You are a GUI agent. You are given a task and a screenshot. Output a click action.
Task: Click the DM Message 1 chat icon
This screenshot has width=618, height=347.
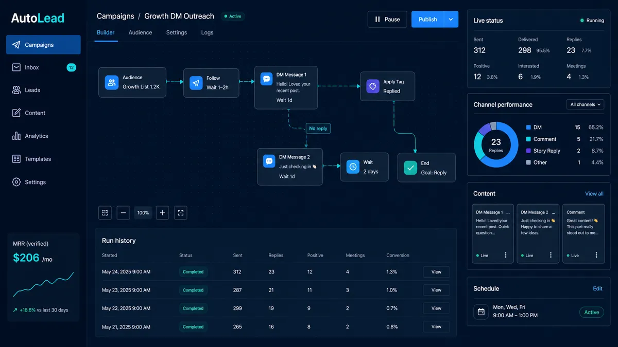[x=266, y=79]
